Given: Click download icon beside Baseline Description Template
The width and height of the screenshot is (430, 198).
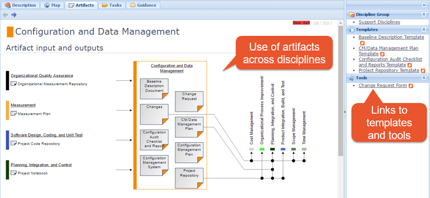Looking at the screenshot, I should coord(362,43).
